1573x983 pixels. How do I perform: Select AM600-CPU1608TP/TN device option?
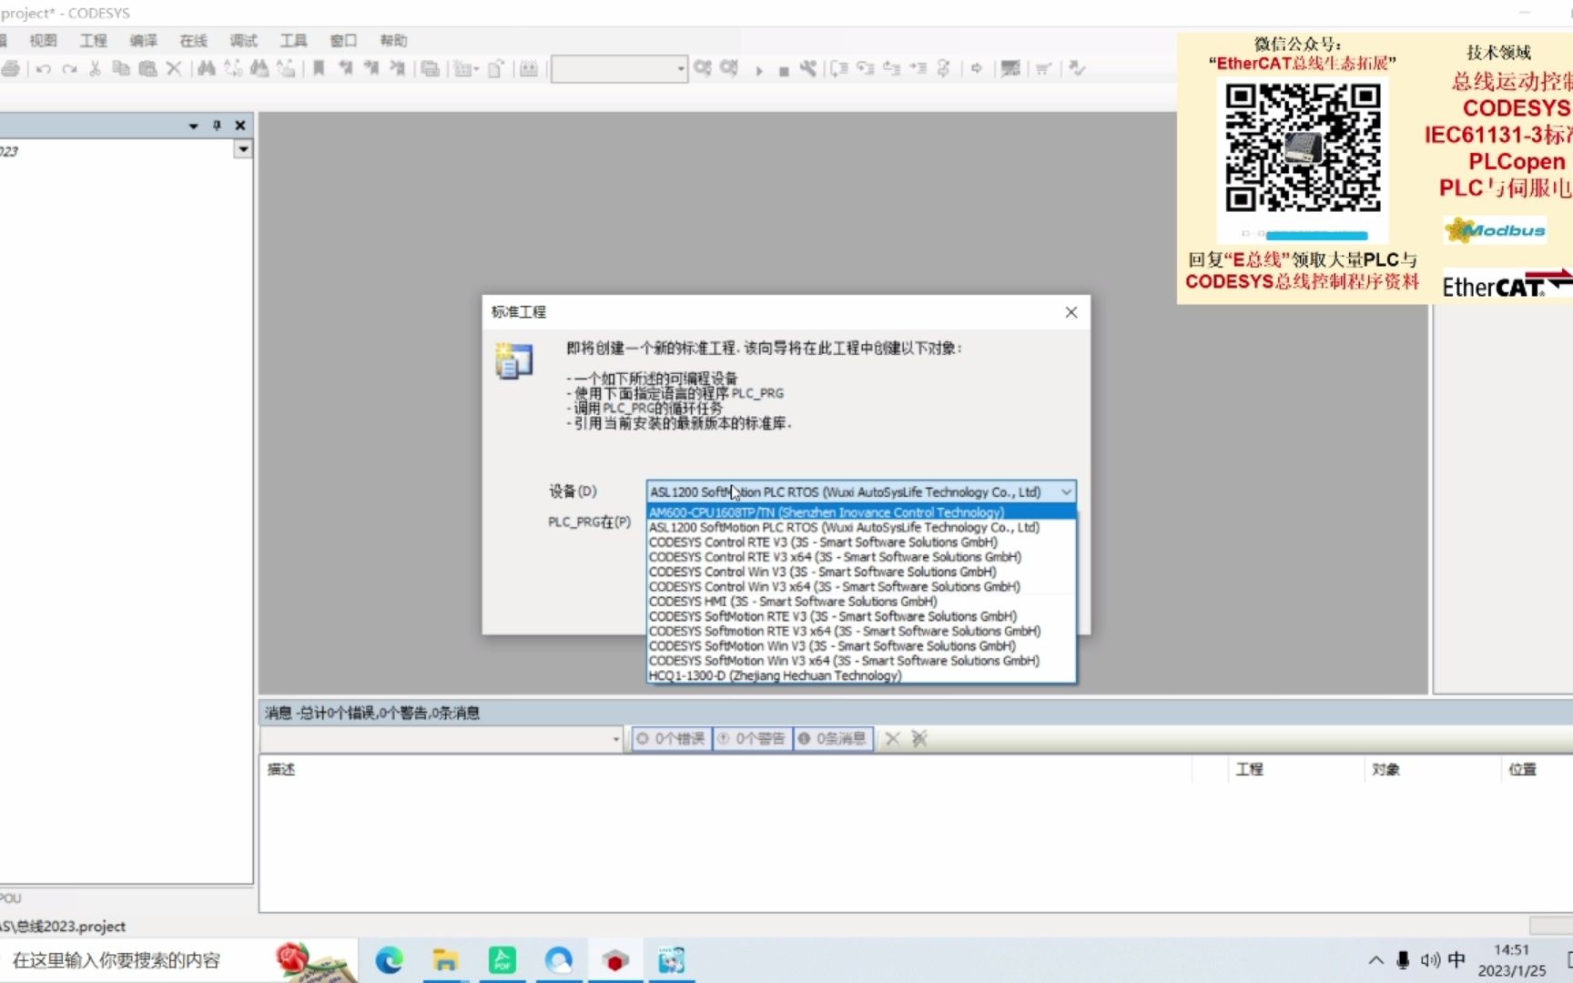click(861, 512)
